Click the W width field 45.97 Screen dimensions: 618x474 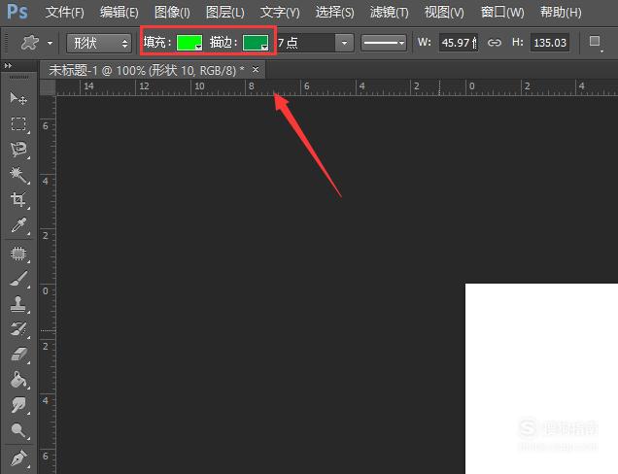459,43
